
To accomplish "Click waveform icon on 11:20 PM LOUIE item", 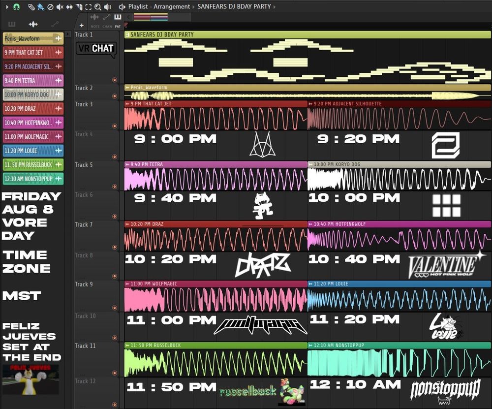I will click(x=59, y=151).
